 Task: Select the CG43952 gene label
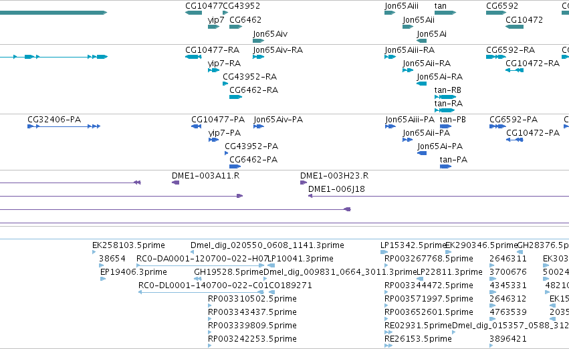241,6
